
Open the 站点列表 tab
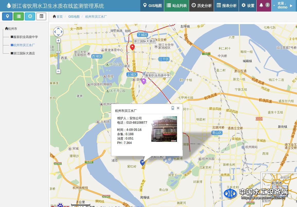(x=177, y=6)
